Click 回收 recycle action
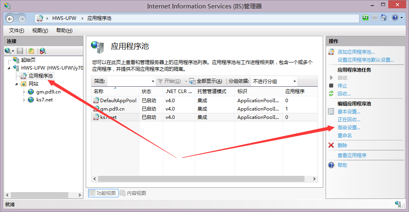Image resolution: width=409 pixels, height=212 pixels. (x=344, y=93)
